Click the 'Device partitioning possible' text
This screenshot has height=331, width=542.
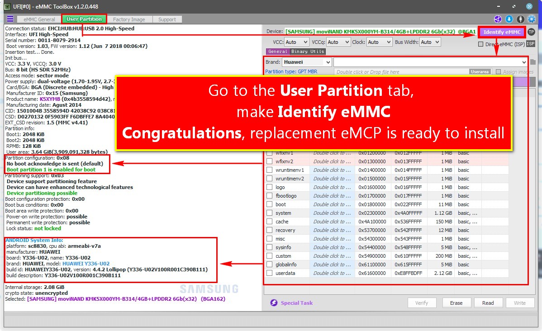click(x=42, y=193)
